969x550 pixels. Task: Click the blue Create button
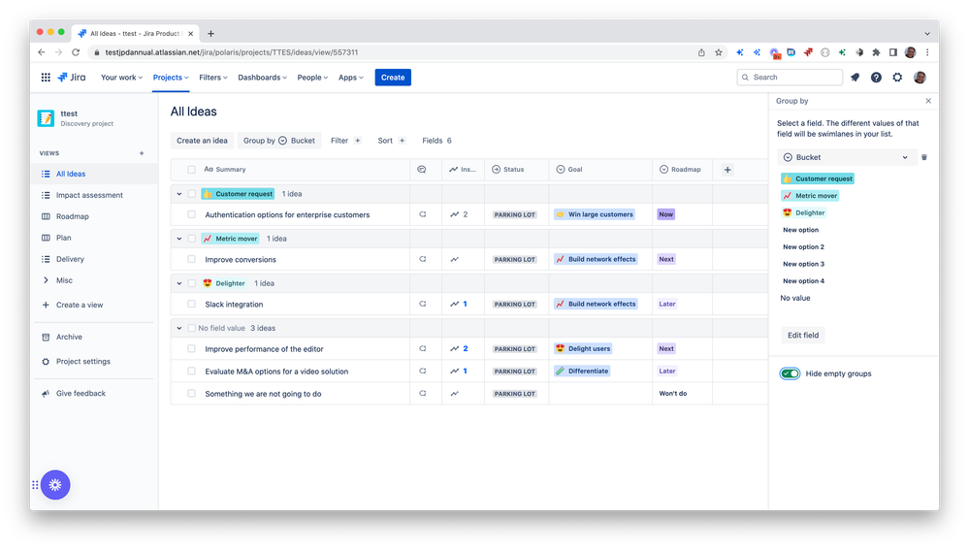pyautogui.click(x=393, y=78)
